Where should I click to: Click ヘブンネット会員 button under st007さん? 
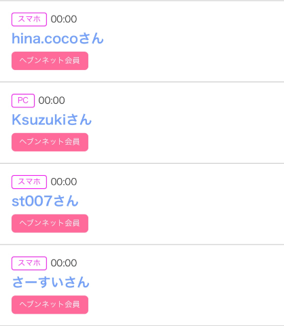tap(50, 223)
